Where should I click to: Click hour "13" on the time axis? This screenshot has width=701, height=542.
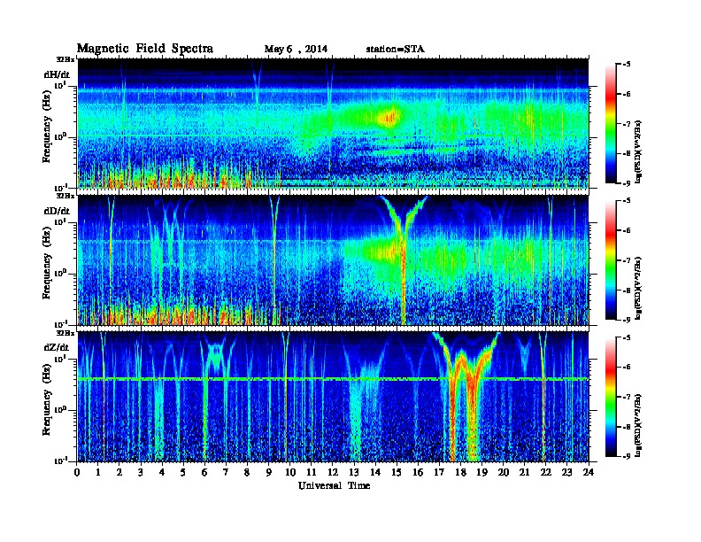tap(354, 473)
